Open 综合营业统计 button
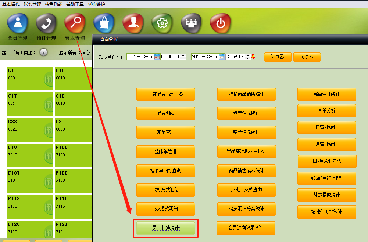The width and height of the screenshot is (368, 242). point(327,94)
